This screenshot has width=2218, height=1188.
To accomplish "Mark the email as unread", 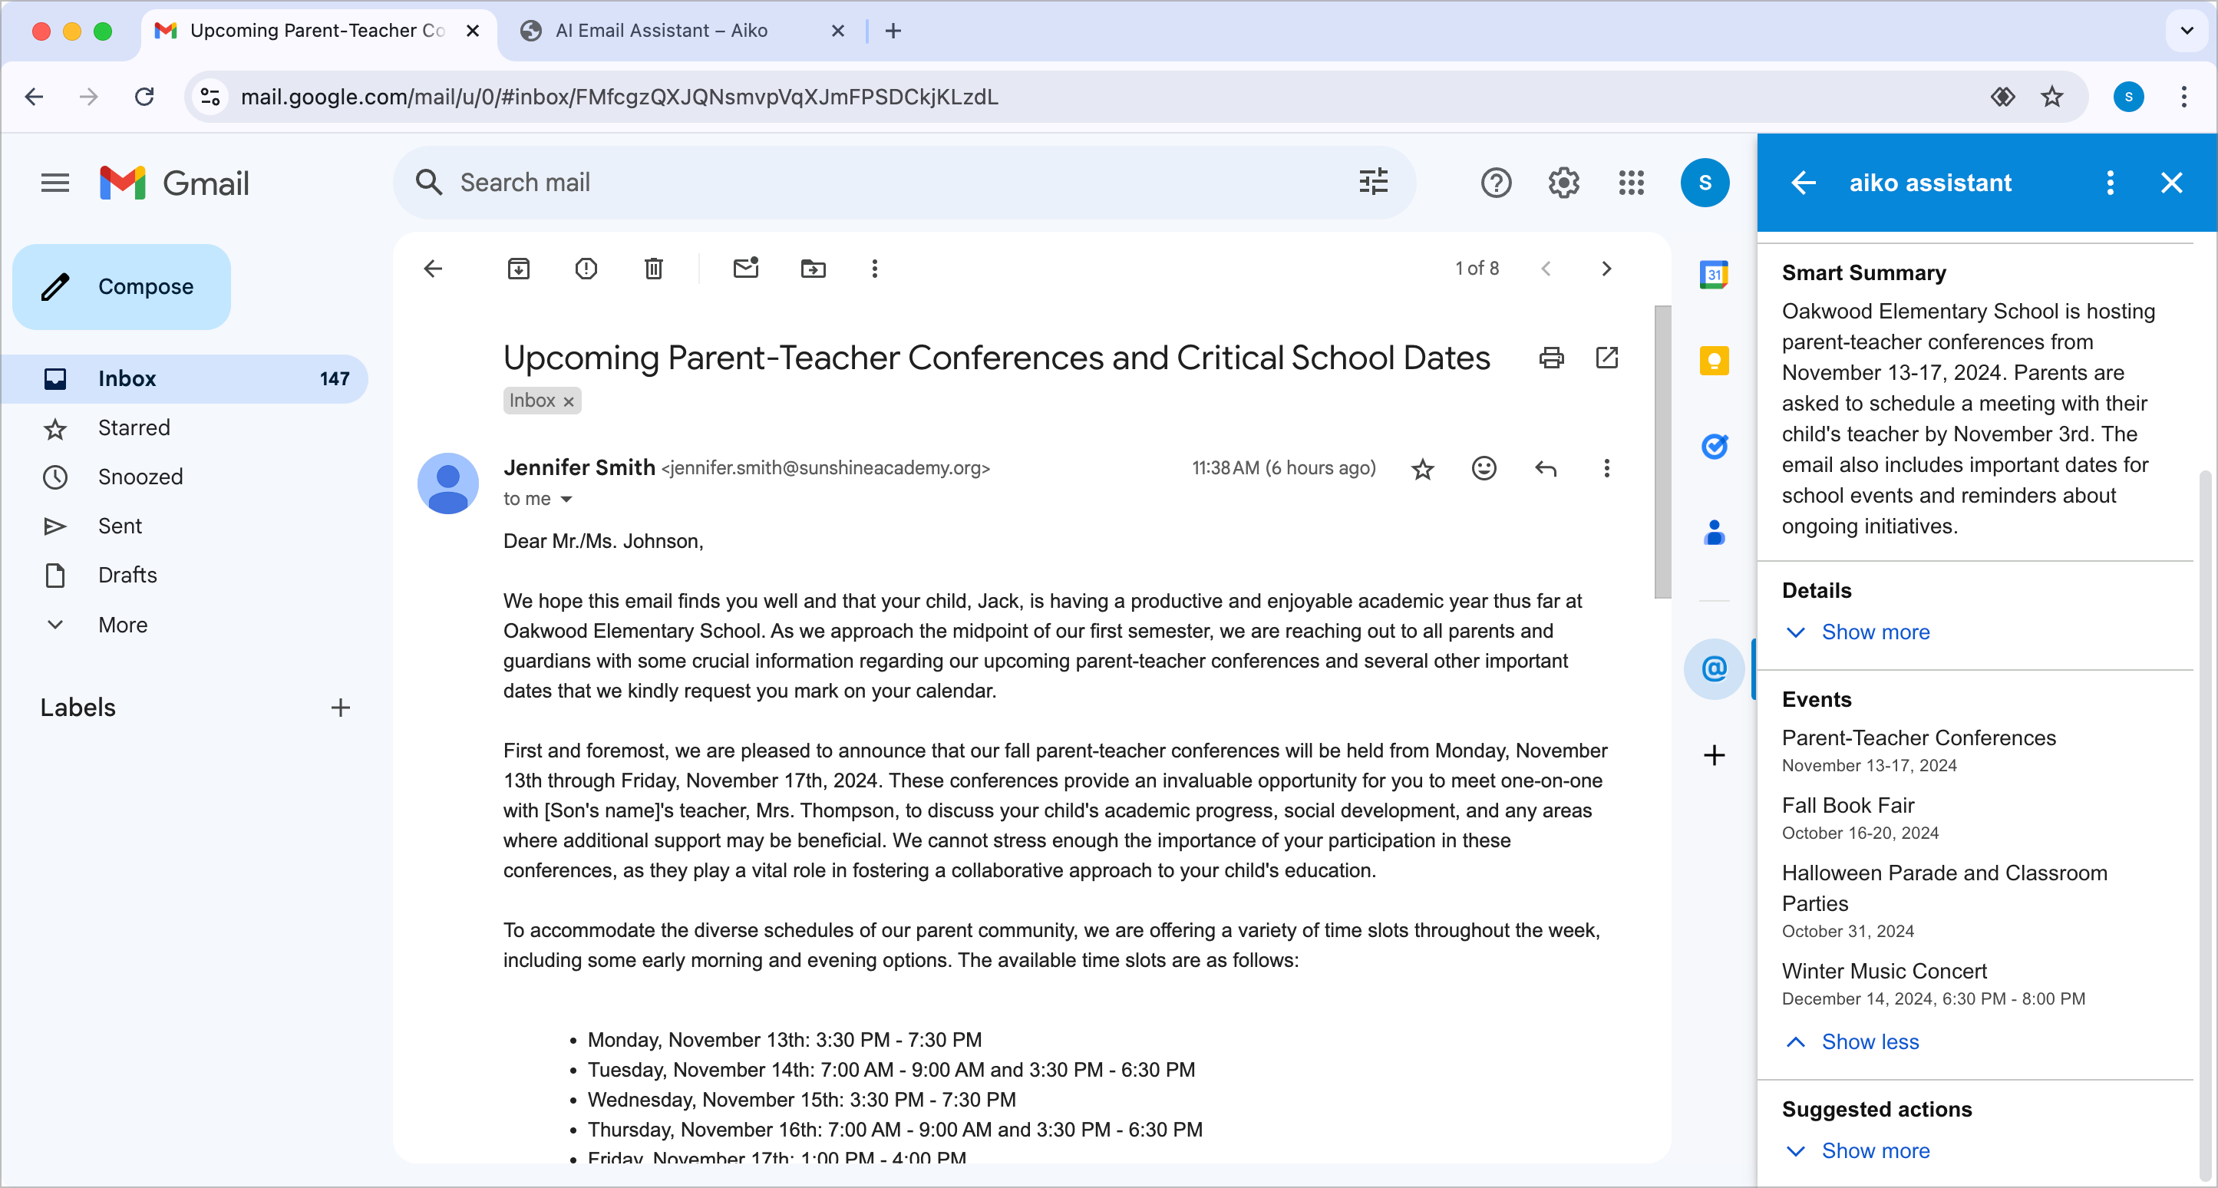I will click(x=746, y=269).
